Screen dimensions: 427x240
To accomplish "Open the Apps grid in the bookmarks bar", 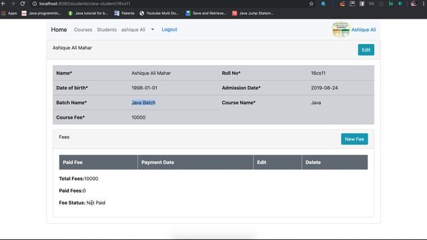I will pyautogui.click(x=9, y=13).
